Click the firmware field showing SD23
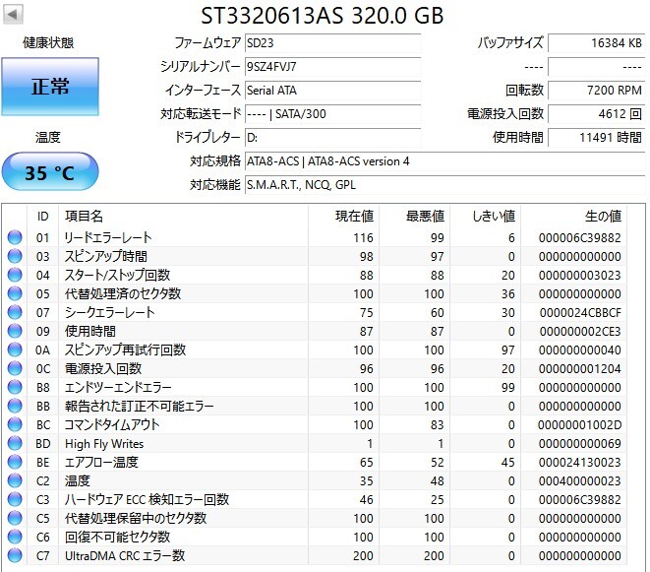 point(333,43)
